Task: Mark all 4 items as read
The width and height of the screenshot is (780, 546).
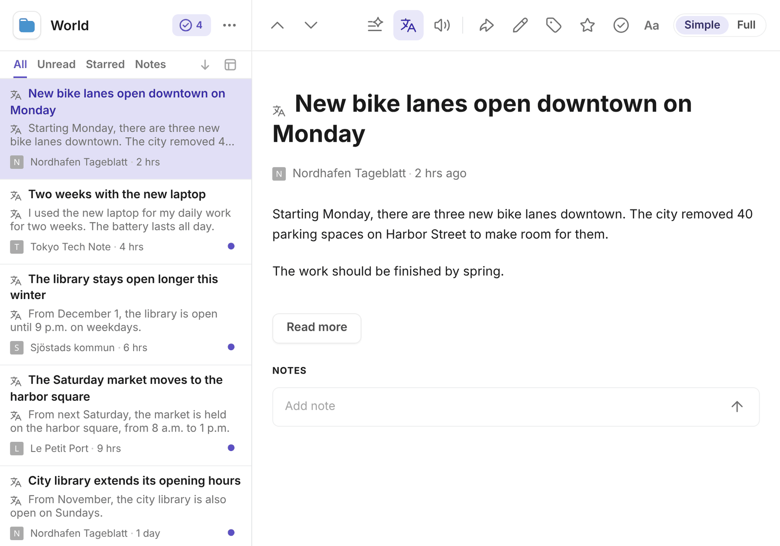Action: [x=192, y=25]
